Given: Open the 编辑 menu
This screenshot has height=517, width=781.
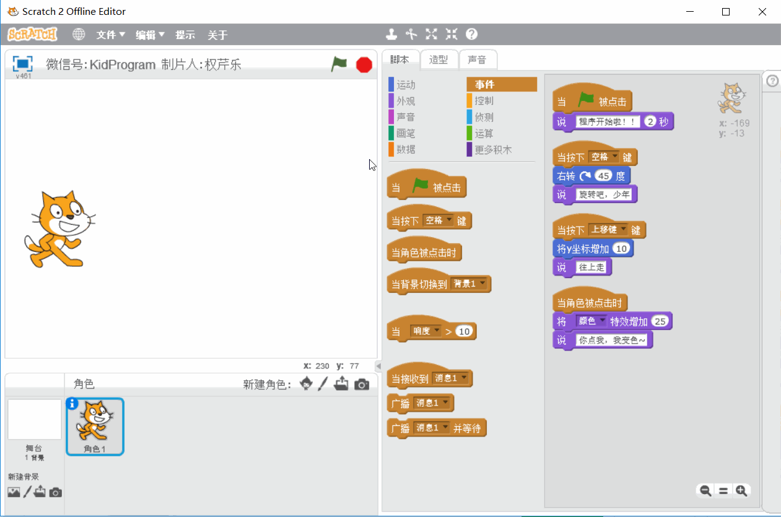Looking at the screenshot, I should click(x=151, y=35).
